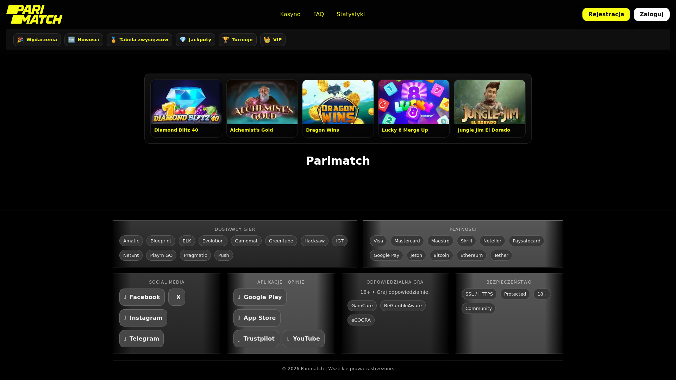
Task: Select the Blueprint provider chip
Action: 161,241
